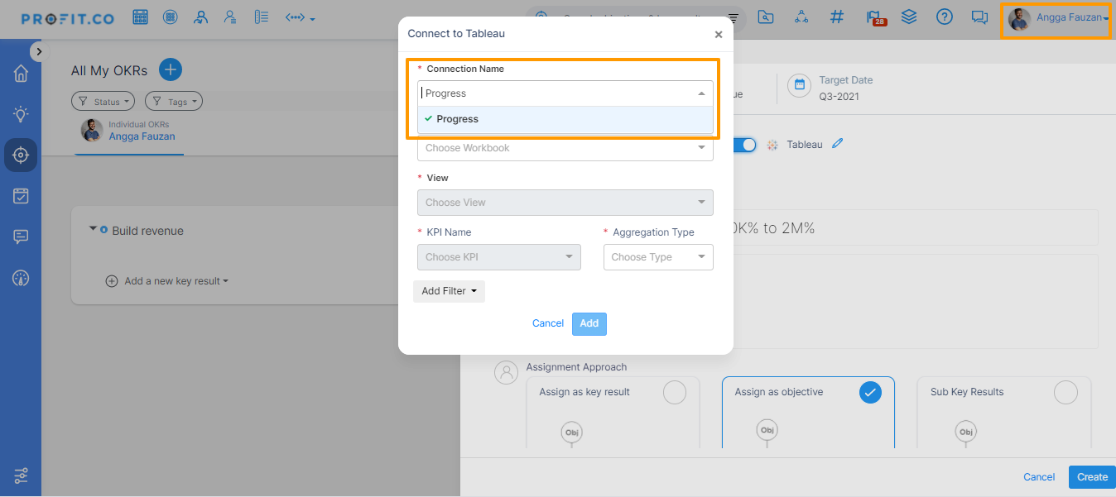This screenshot has height=497, width=1116.
Task: Edit the Tableau connection with pencil icon
Action: pos(838,144)
